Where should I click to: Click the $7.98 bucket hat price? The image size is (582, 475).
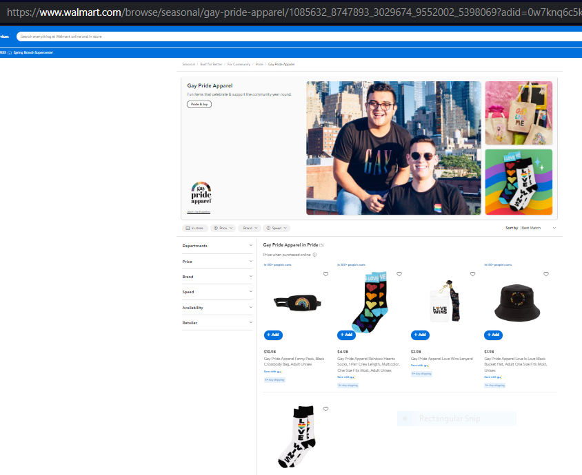489,352
